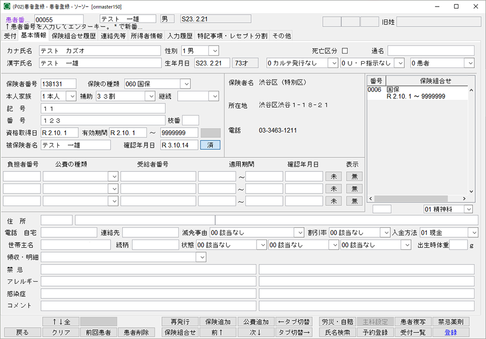Select the 0006 国保 insurance combination entry

(x=416, y=92)
